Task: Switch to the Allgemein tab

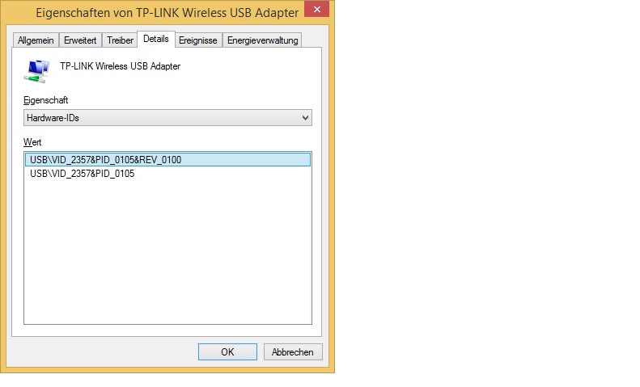Action: pyautogui.click(x=36, y=40)
